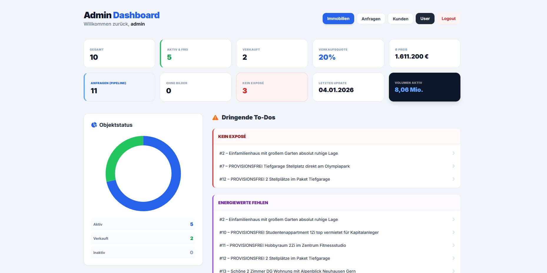Select the Immobilien navigation button
Viewport: 547px width, 273px height.
pyautogui.click(x=338, y=18)
